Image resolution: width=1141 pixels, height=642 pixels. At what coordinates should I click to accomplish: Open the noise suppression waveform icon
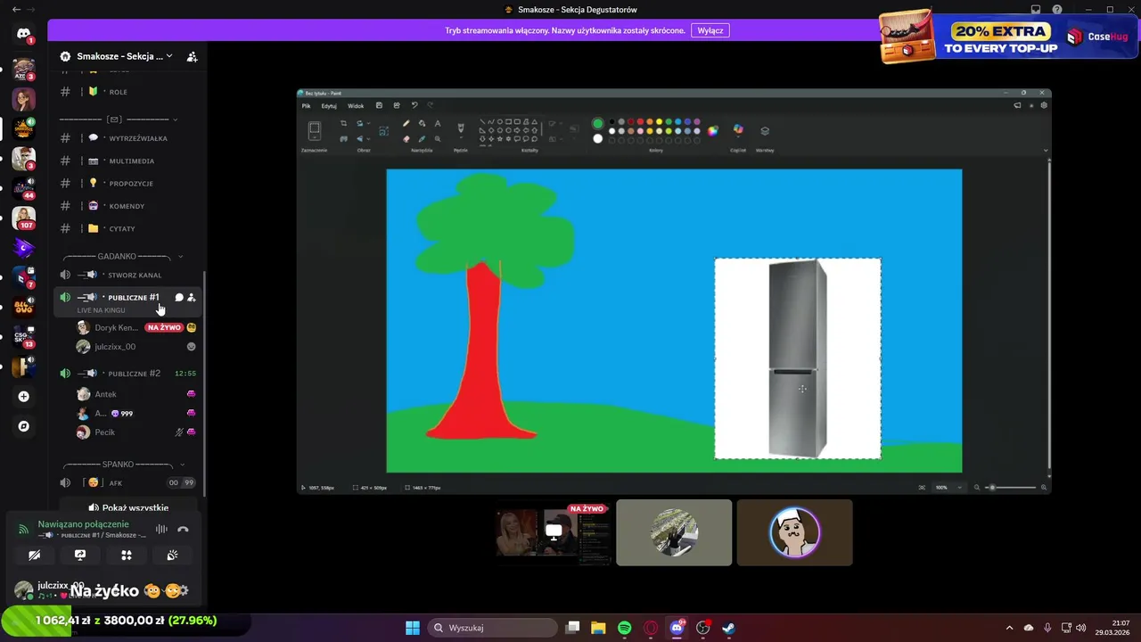tap(161, 529)
